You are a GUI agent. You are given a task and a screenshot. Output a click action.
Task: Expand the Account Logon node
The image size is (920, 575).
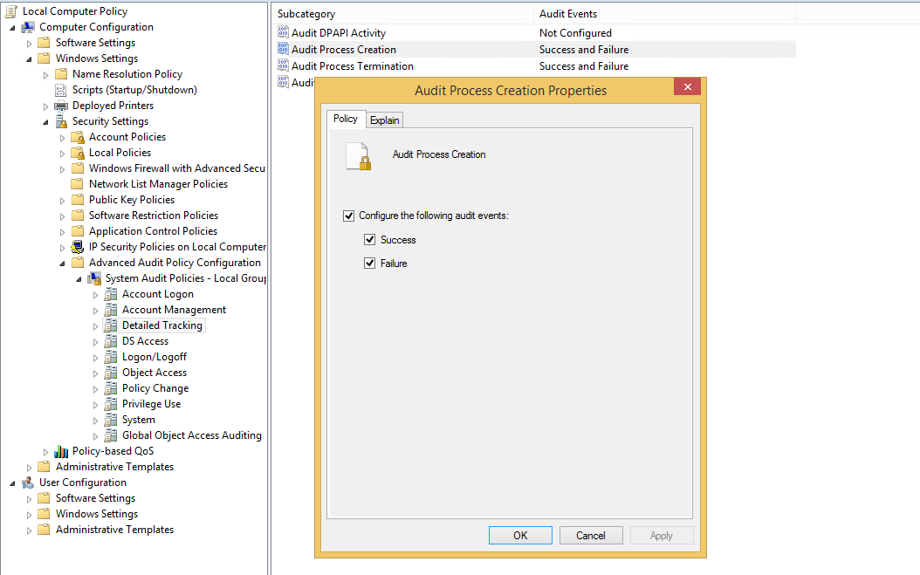(x=96, y=295)
